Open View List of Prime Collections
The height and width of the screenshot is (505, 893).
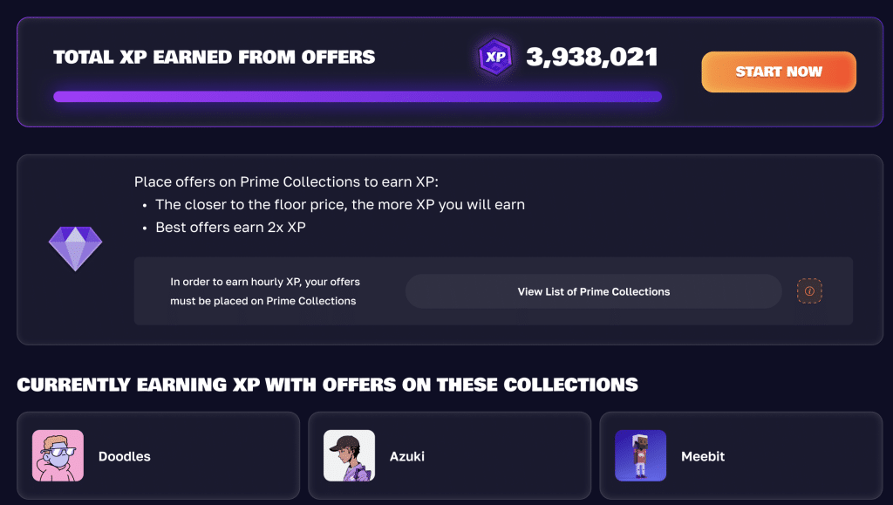(x=593, y=291)
